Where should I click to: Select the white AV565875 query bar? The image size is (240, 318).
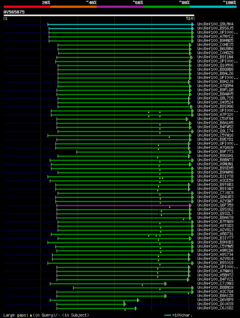click(x=99, y=15)
